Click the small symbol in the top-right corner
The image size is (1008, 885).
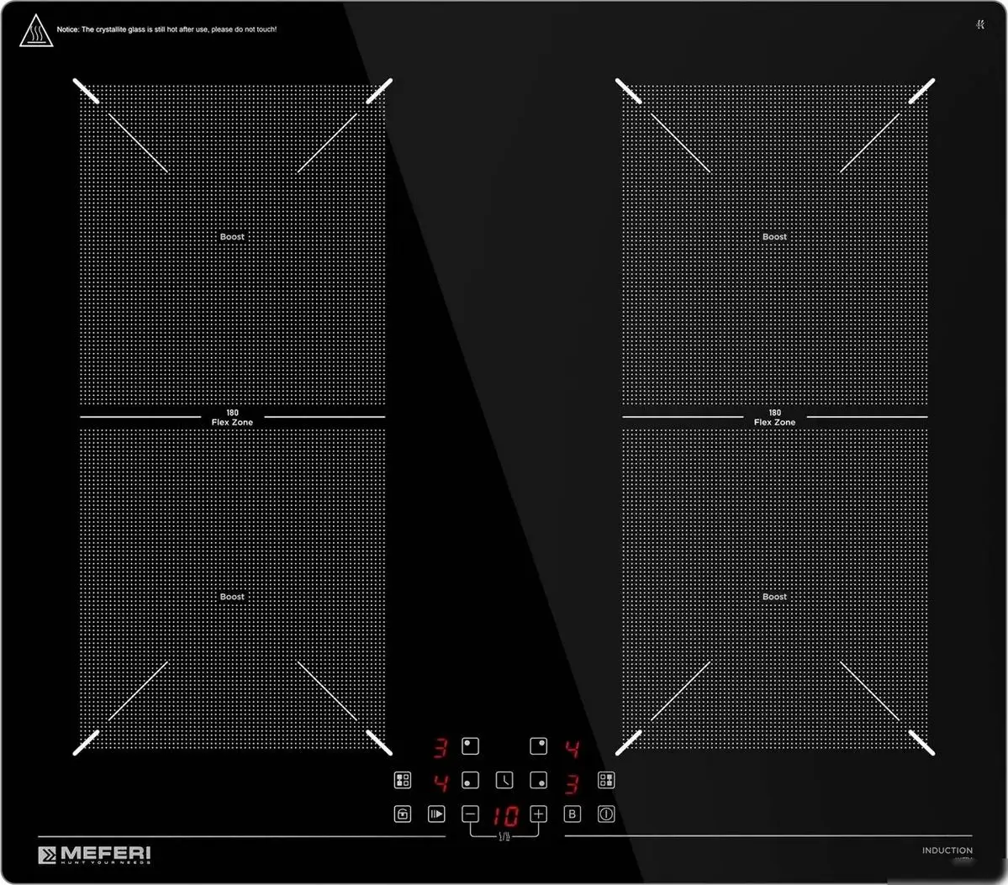[980, 24]
